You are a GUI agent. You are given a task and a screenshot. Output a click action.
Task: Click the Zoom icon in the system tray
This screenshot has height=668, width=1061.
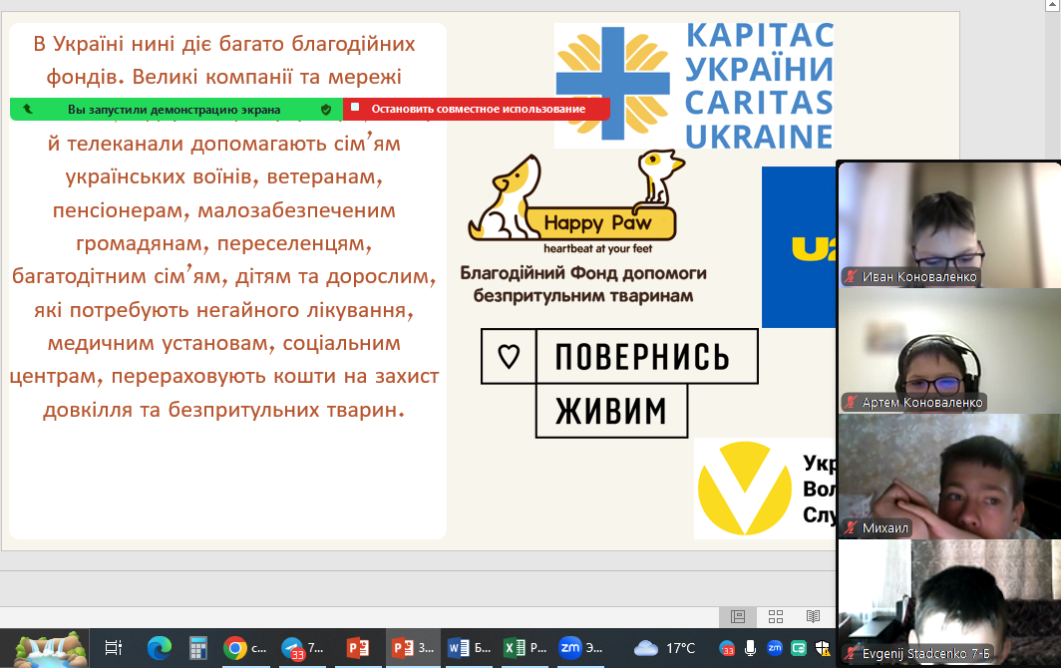774,648
